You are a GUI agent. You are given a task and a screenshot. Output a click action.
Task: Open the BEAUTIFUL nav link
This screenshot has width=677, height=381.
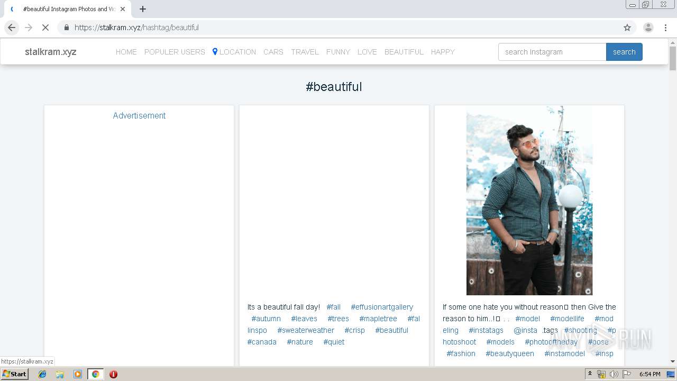404,52
